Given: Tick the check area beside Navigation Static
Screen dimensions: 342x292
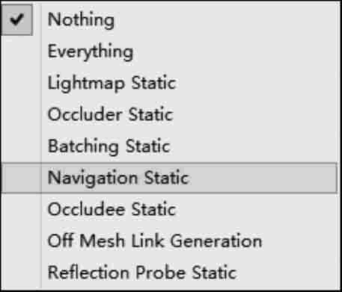Looking at the screenshot, I should 21,178.
